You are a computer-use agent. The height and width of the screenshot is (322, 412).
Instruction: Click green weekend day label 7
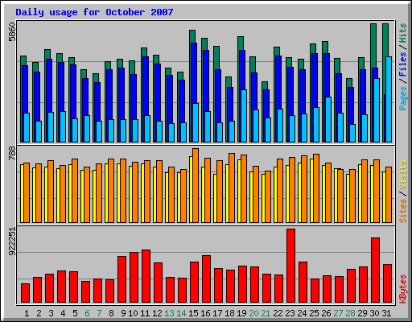click(99, 313)
